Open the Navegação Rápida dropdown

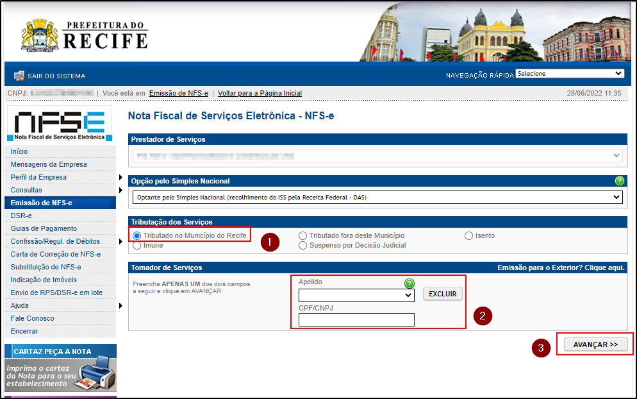[570, 74]
